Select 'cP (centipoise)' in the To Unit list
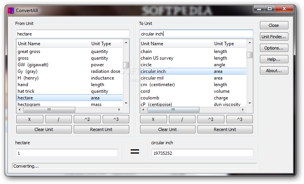The height and width of the screenshot is (184, 304). [193, 104]
